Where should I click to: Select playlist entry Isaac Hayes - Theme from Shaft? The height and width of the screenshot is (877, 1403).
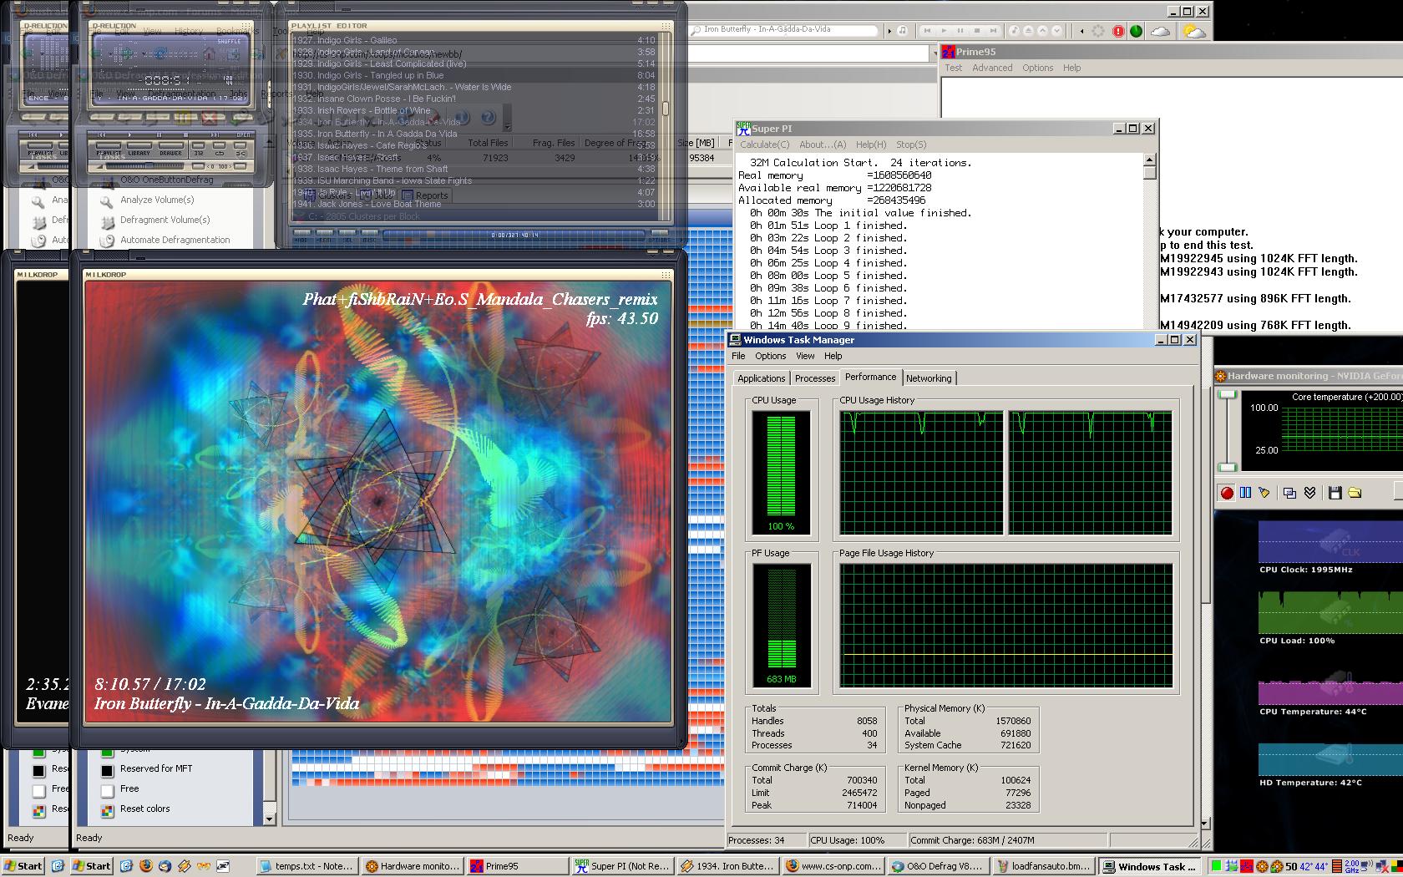click(474, 169)
